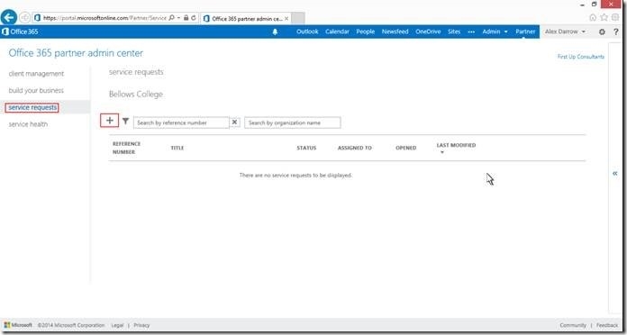Viewport: 627px width, 335px height.
Task: Open the address bar dropdown arrow
Action: tap(178, 18)
